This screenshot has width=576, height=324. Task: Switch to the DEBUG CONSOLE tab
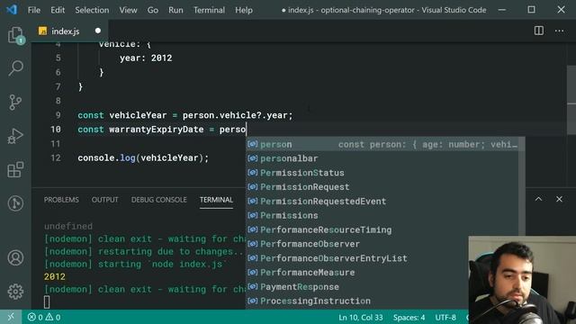[x=158, y=200]
